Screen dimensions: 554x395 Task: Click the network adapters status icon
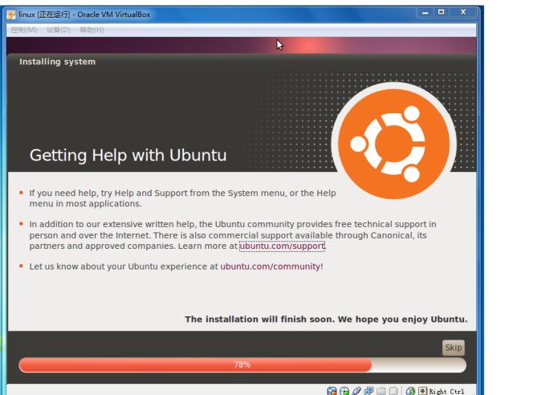coord(369,391)
